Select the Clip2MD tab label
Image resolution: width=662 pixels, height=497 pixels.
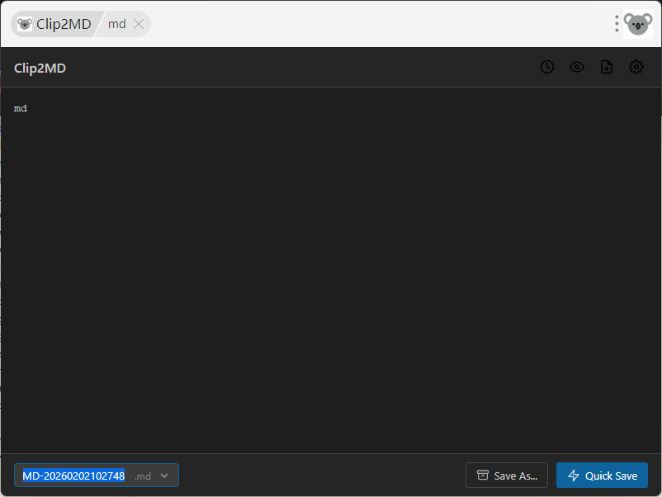pyautogui.click(x=64, y=24)
